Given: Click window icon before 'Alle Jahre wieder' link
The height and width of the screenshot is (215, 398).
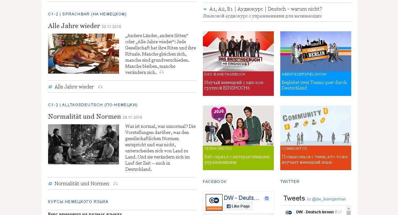Looking at the screenshot, I should (x=50, y=87).
